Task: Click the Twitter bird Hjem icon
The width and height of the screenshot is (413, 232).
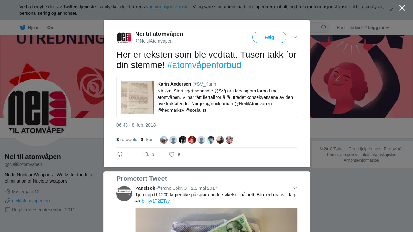Action: click(23, 28)
